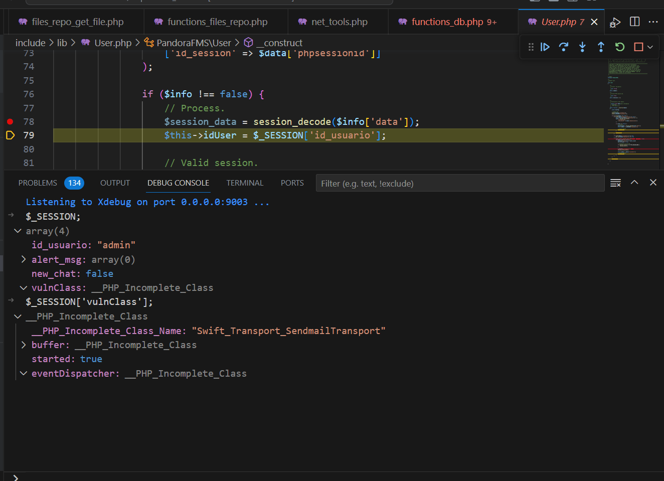Close the User.php tab

click(x=594, y=22)
